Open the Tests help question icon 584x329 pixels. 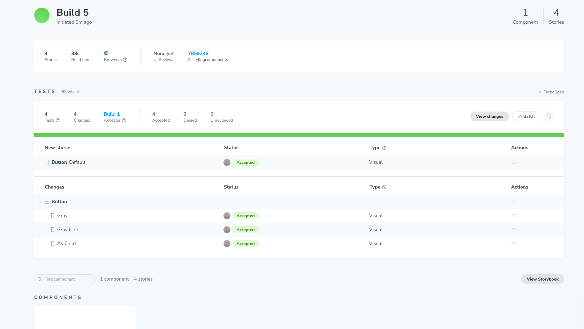point(58,120)
